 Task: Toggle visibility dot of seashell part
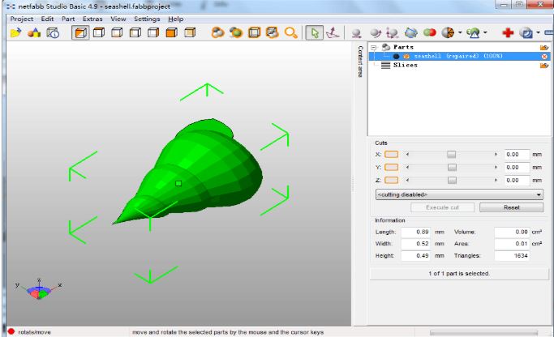pos(396,57)
